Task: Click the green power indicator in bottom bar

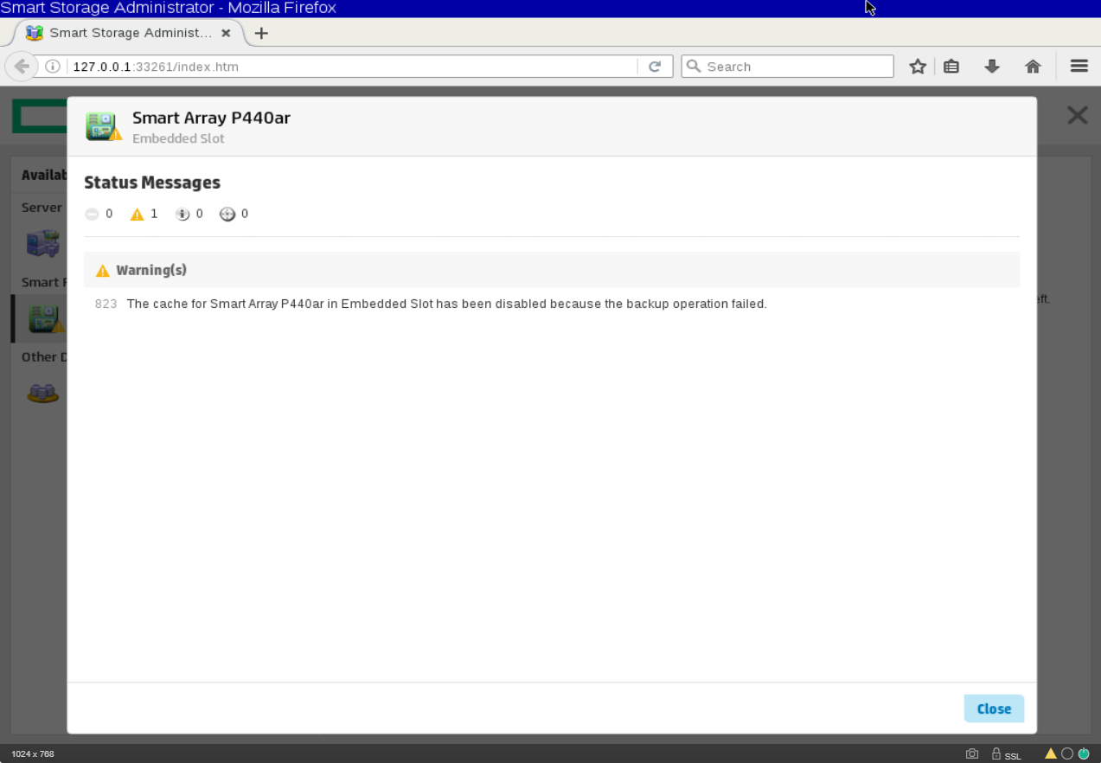Action: coord(1084,753)
